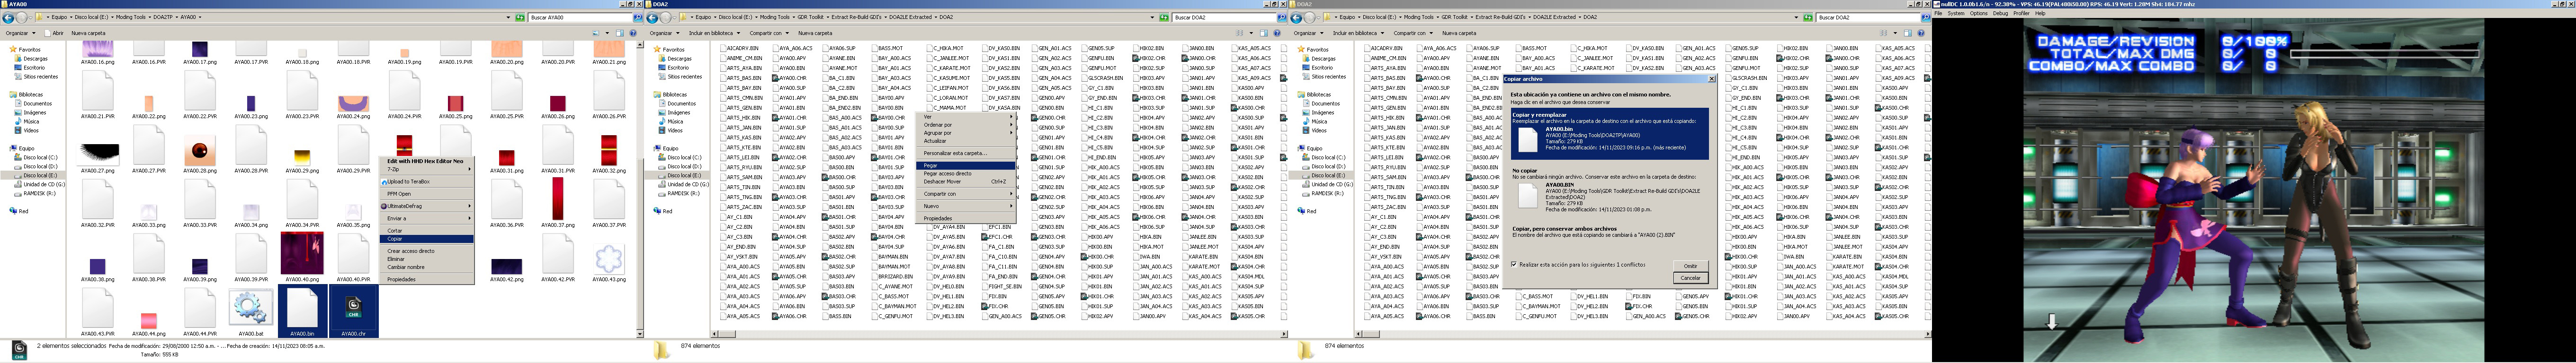2576x363 pixels.
Task: Click Copiar in the AYA00 context menu
Action: 427,239
